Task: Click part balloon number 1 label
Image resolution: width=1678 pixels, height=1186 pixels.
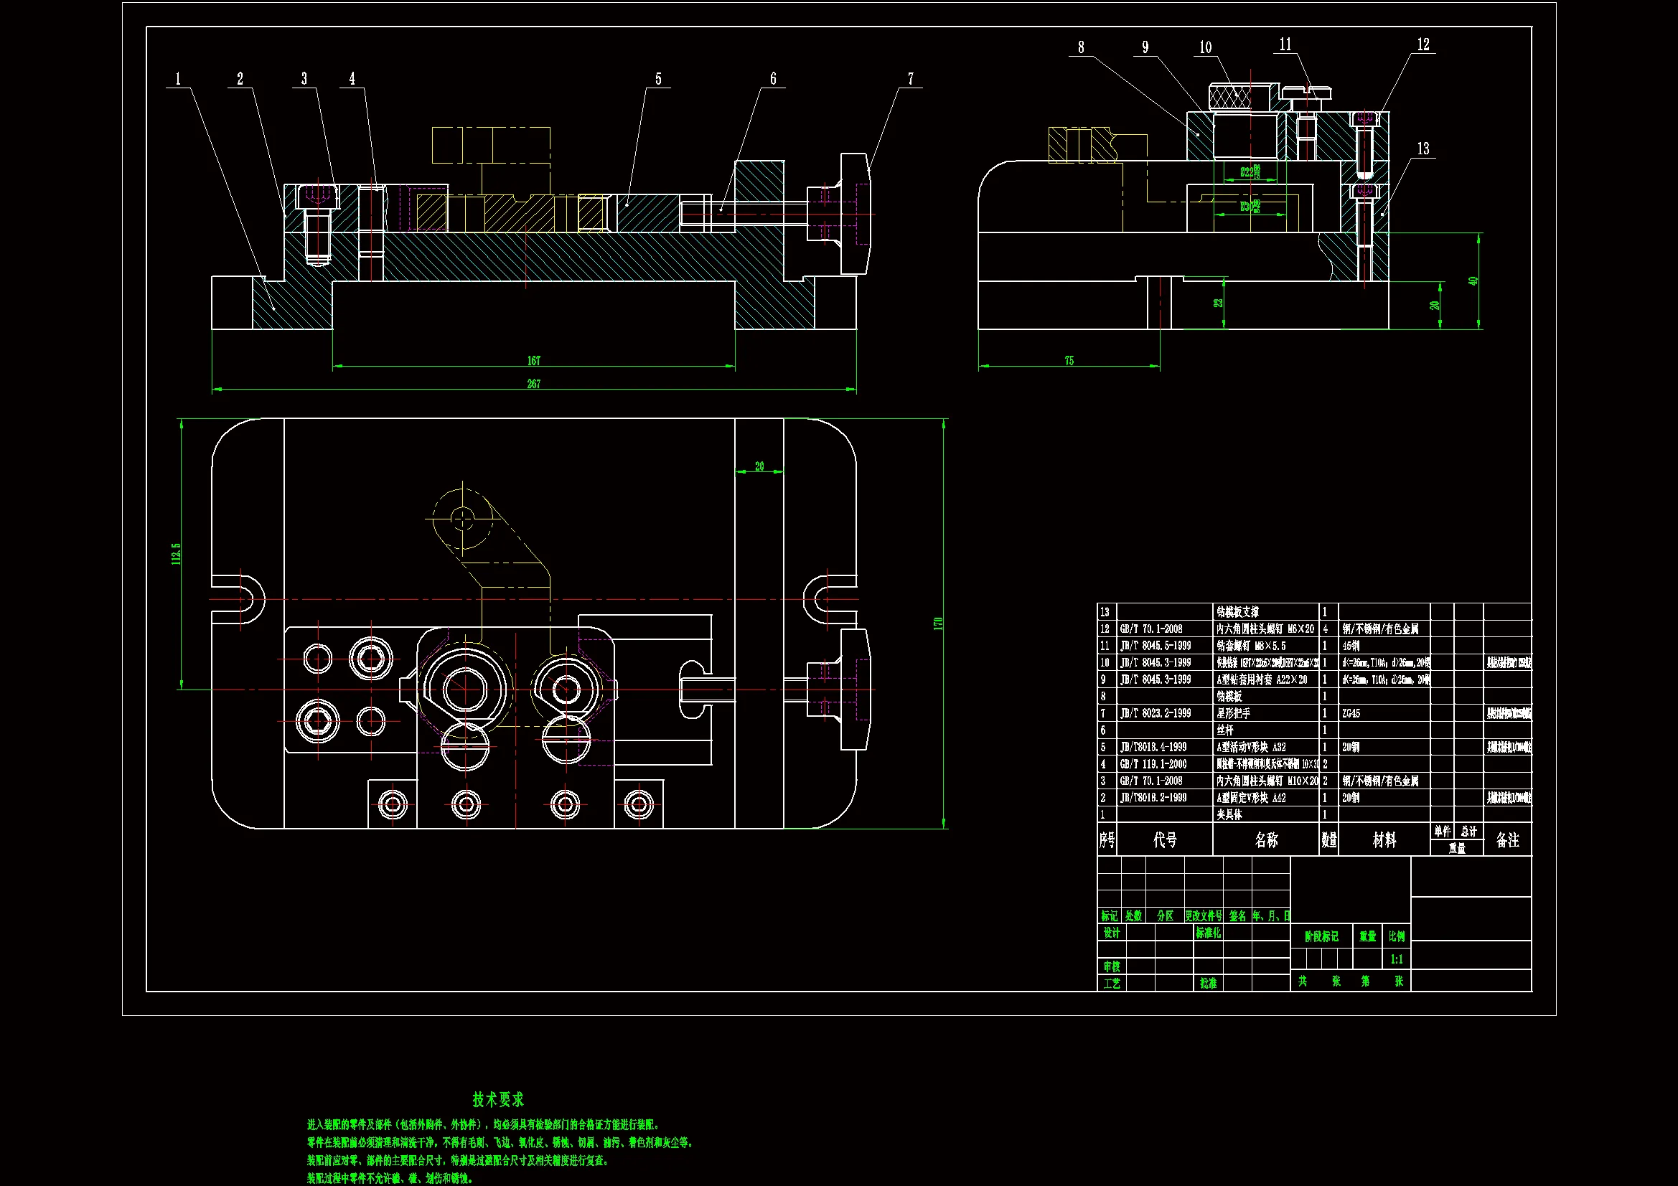Action: coord(177,78)
